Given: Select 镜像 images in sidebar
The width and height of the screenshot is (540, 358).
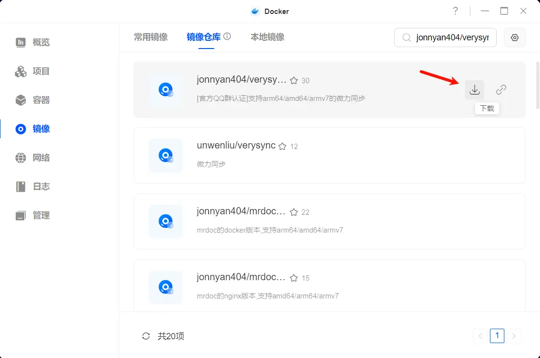Looking at the screenshot, I should point(33,129).
